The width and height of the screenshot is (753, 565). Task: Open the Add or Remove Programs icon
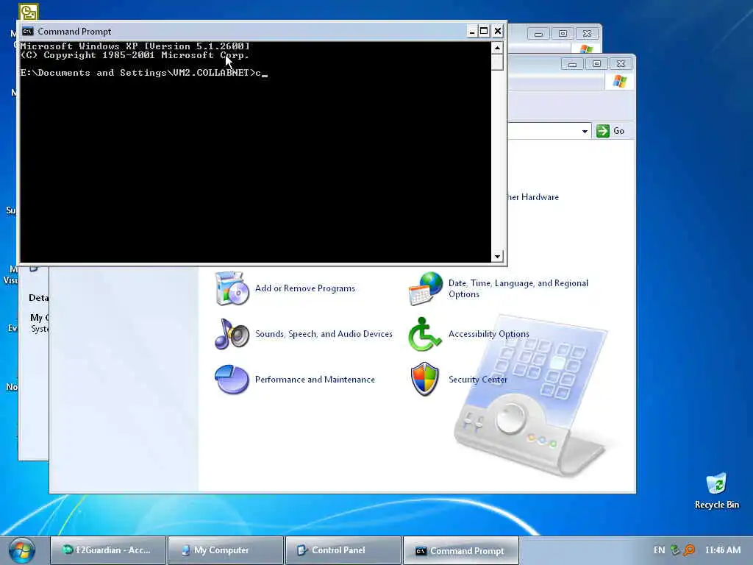[x=232, y=288]
